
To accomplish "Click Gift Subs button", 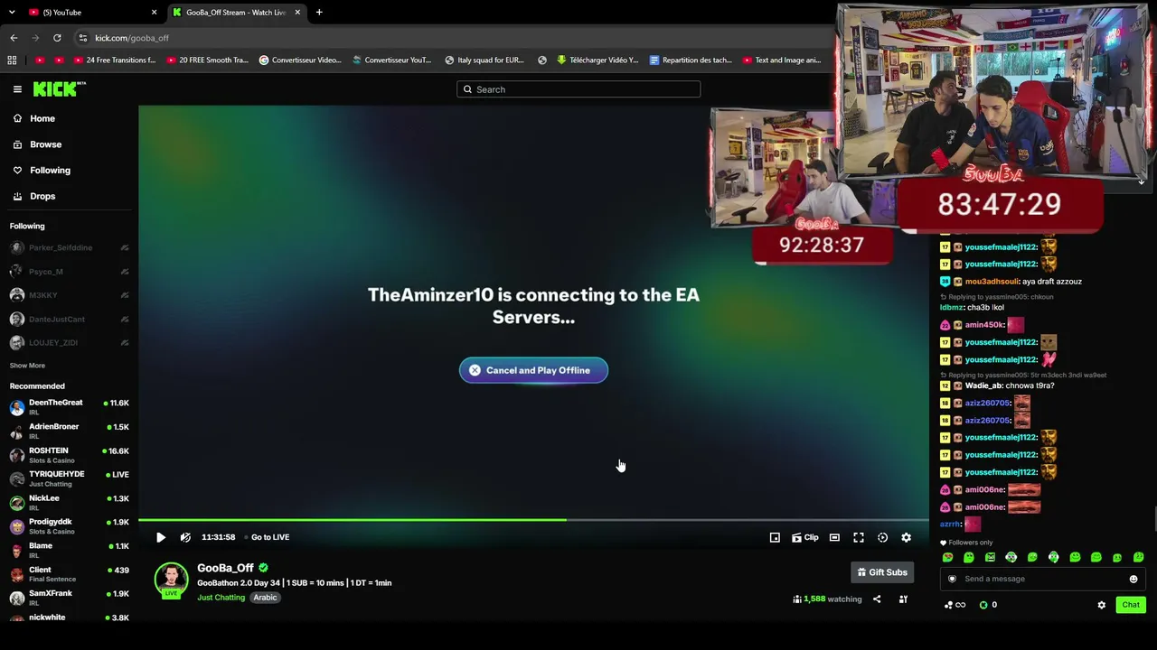I will tap(882, 572).
